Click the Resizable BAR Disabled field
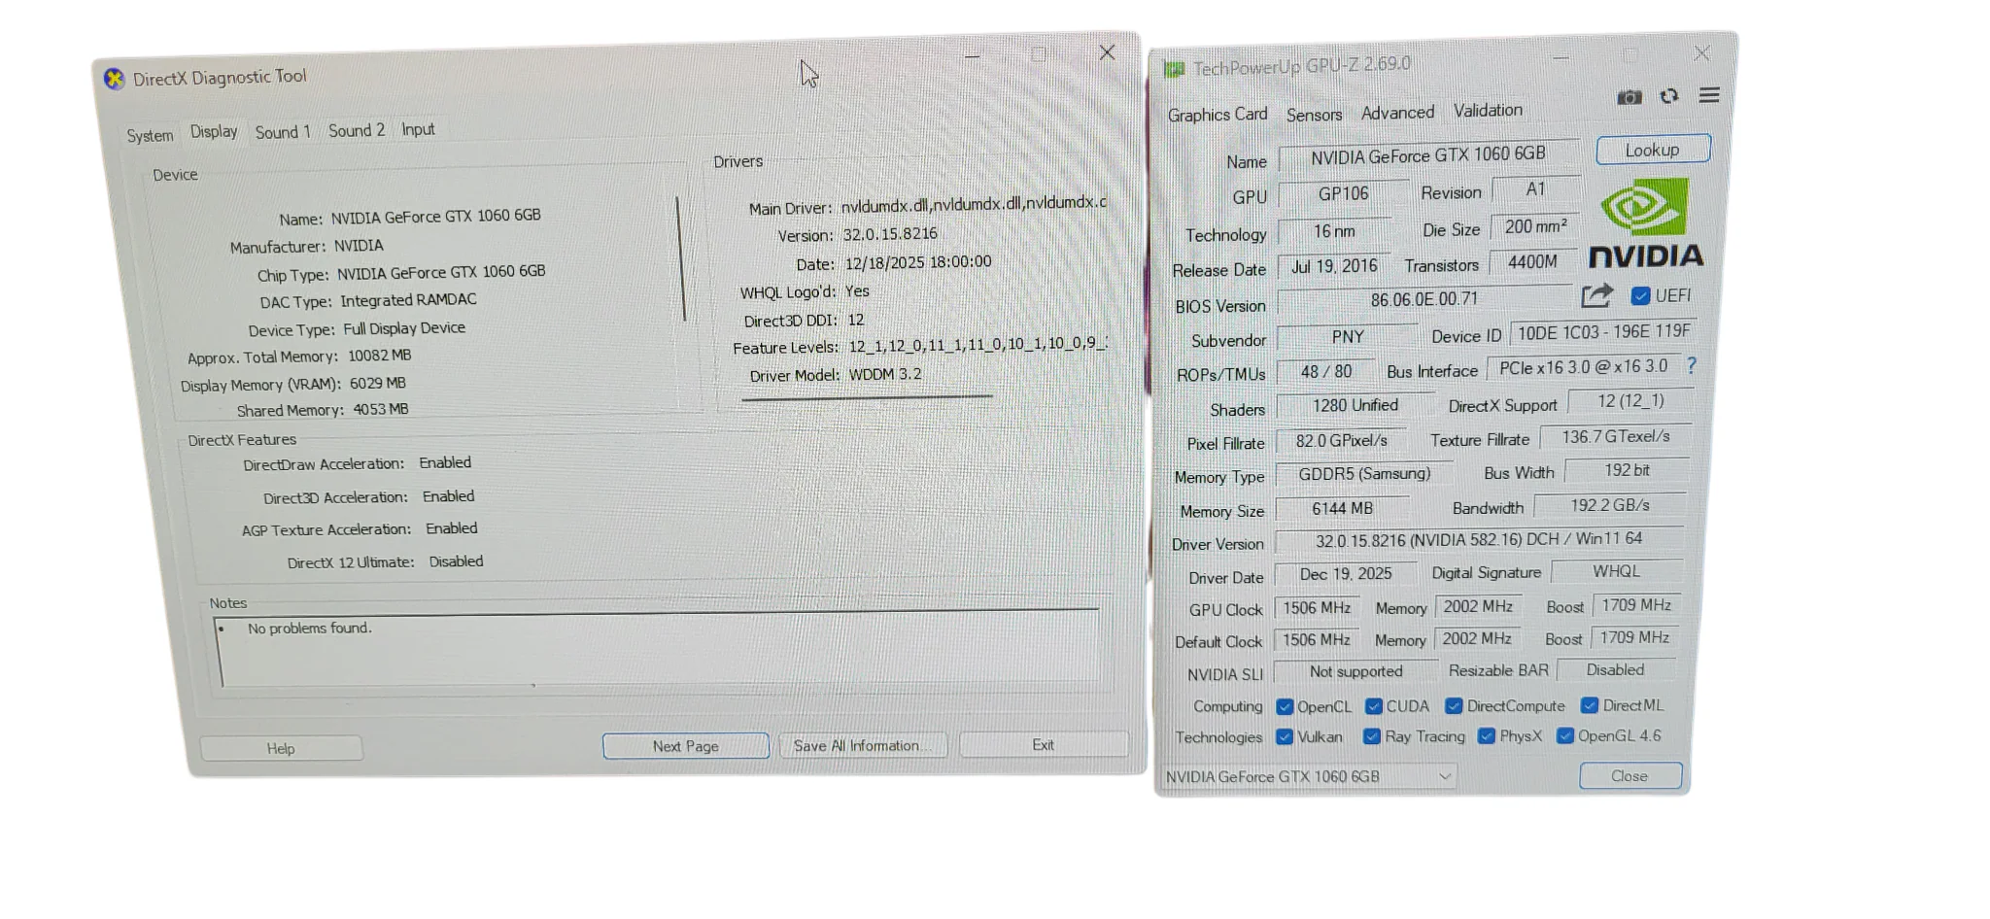The width and height of the screenshot is (1990, 919). pyautogui.click(x=1615, y=669)
